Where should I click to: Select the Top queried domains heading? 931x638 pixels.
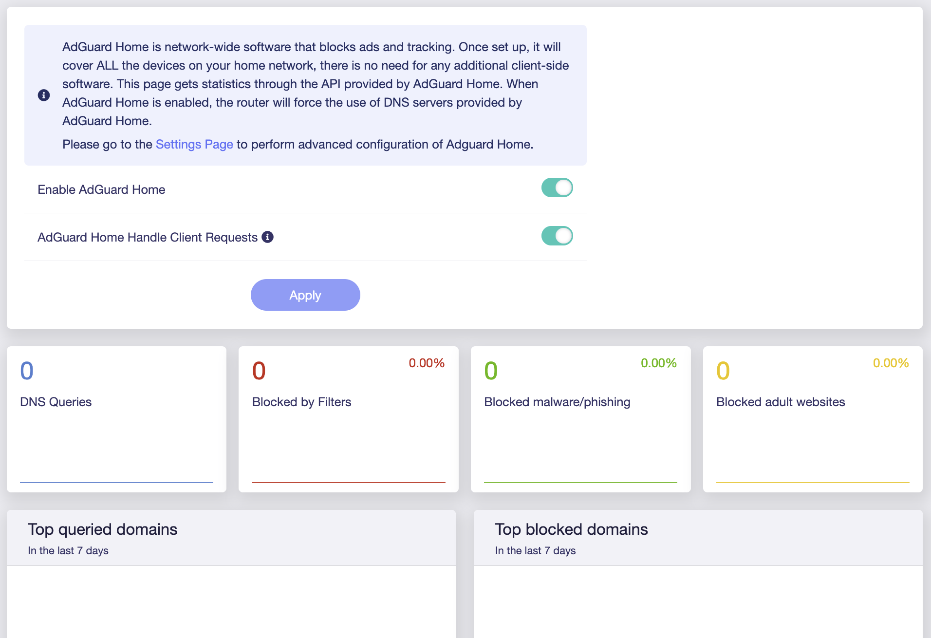[102, 529]
